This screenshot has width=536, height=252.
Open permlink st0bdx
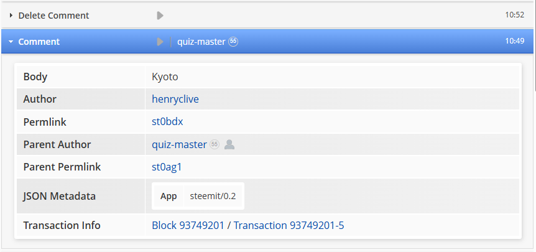167,121
